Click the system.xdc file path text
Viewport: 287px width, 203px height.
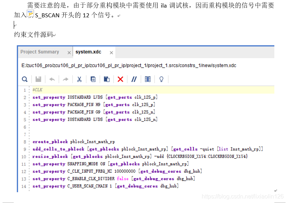click(x=129, y=66)
